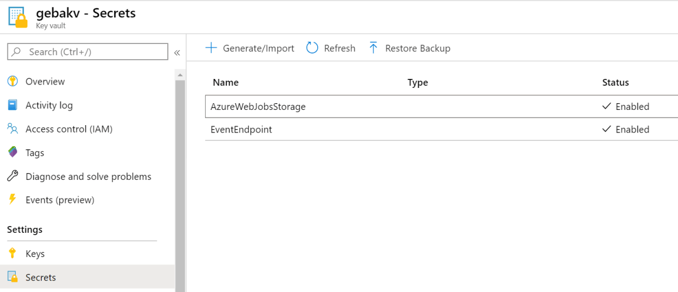678x292 pixels.
Task: Click the Events lightning bolt icon
Action: click(x=12, y=200)
